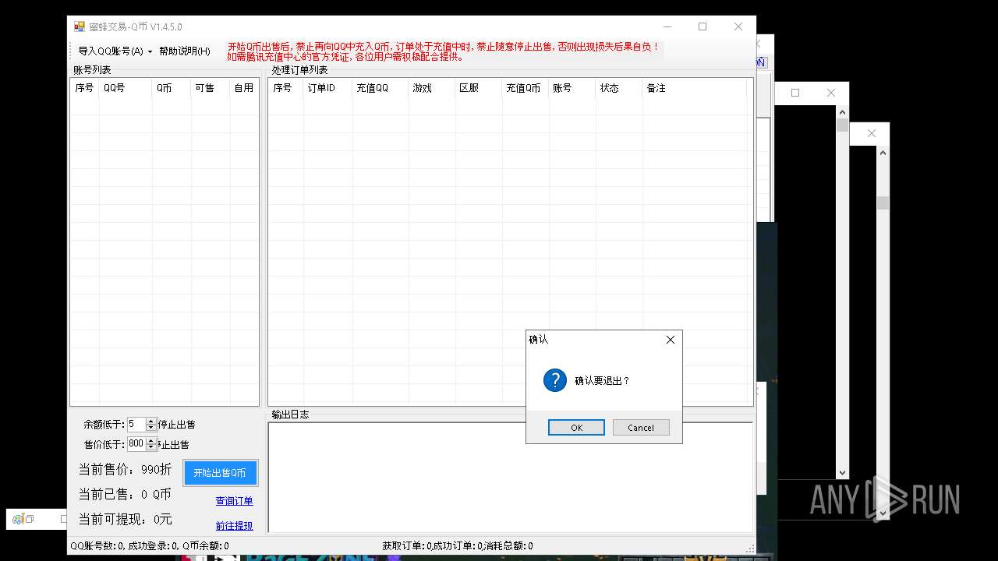Click the 当前已售：0 Q币 label
Viewport: 998px width, 561px height.
(125, 495)
